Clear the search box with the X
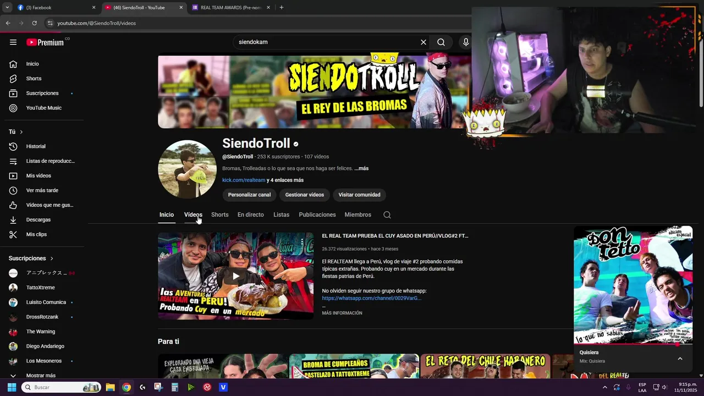The height and width of the screenshot is (396, 704). tap(424, 42)
